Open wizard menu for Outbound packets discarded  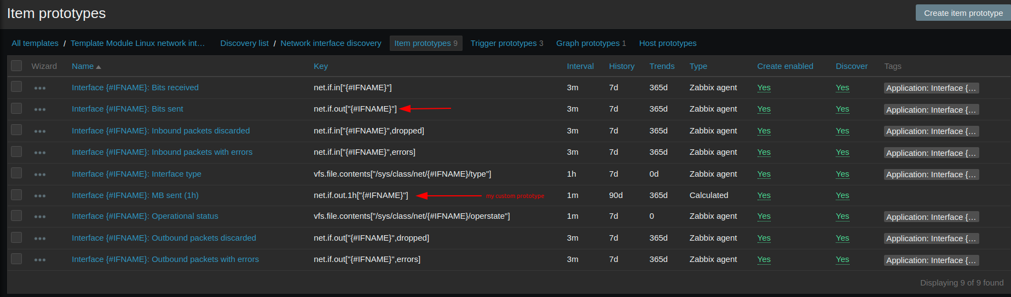[40, 238]
